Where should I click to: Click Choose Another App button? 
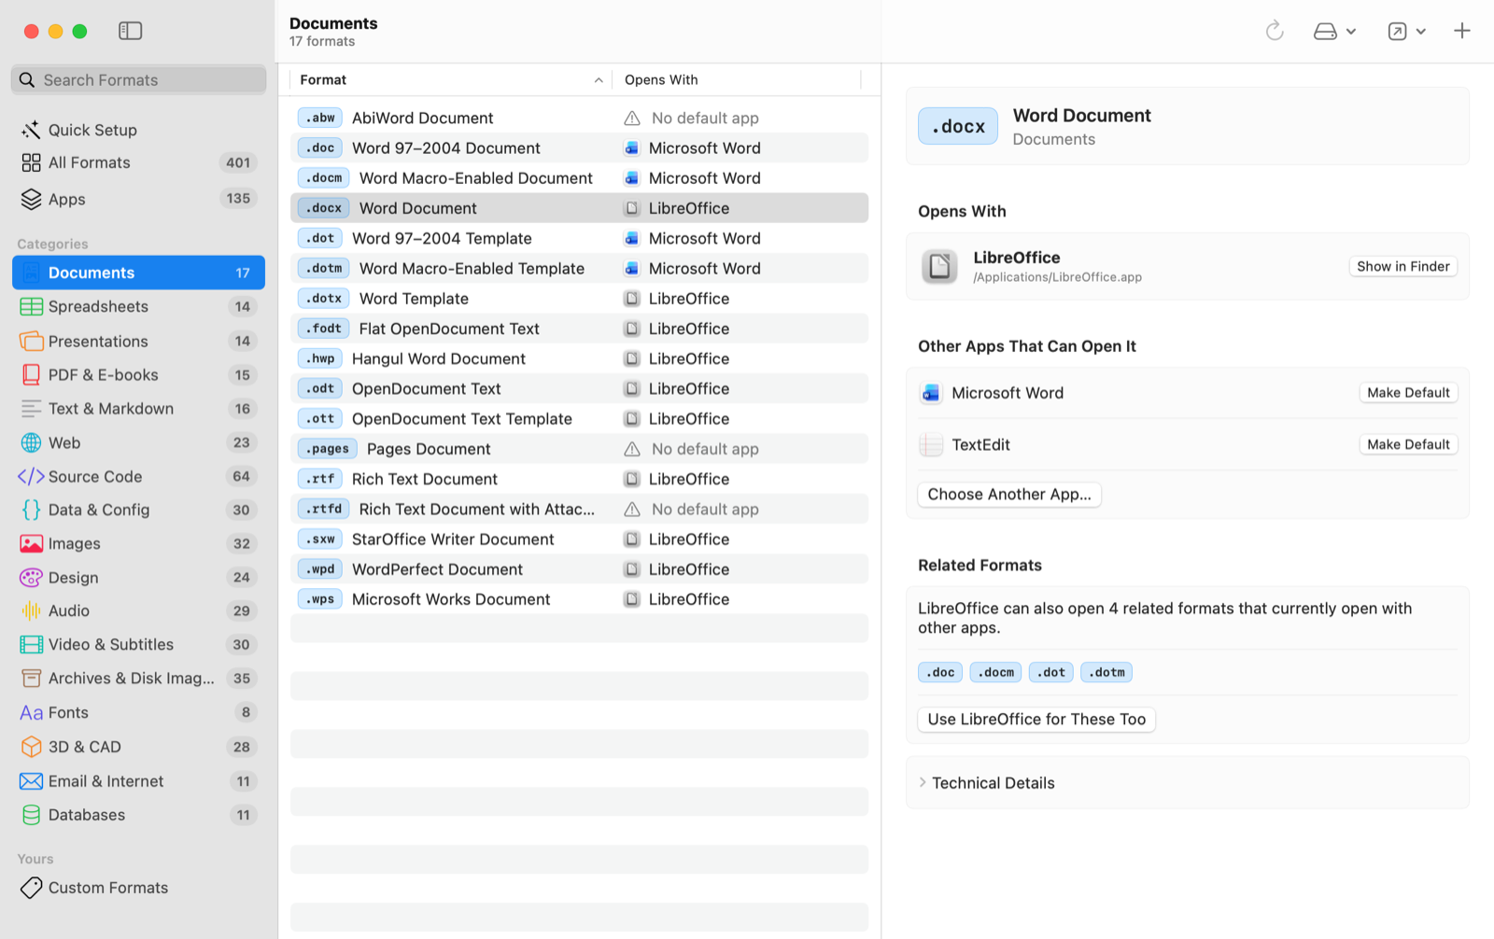1009,495
